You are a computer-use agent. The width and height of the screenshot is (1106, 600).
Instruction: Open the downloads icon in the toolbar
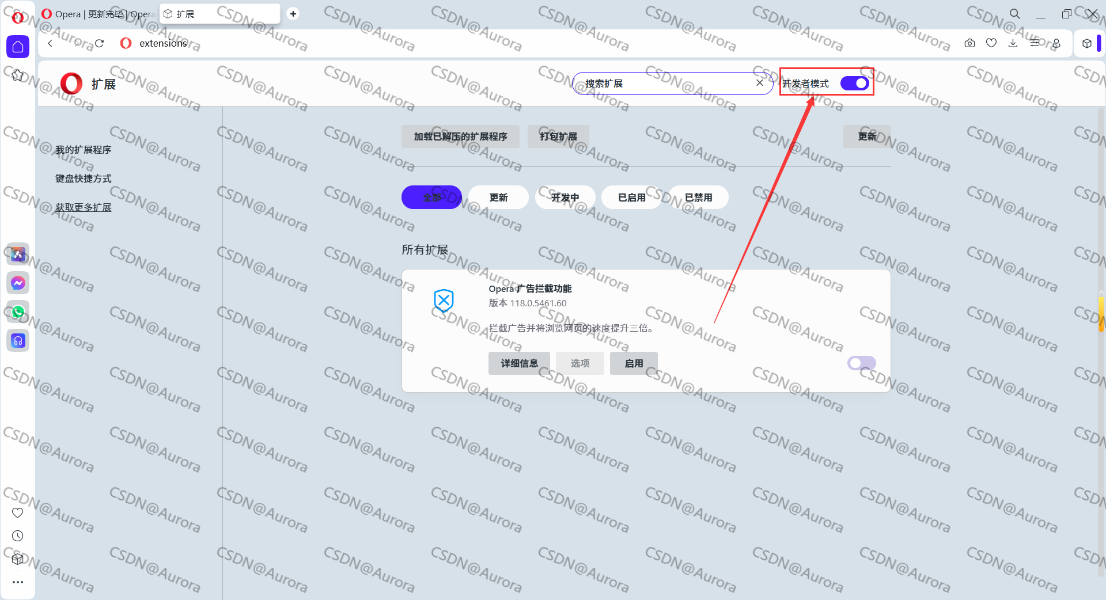tap(1013, 43)
